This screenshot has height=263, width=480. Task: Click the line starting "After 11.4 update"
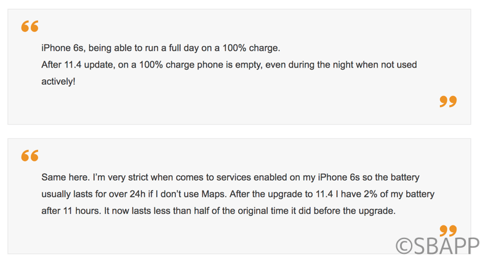point(229,65)
